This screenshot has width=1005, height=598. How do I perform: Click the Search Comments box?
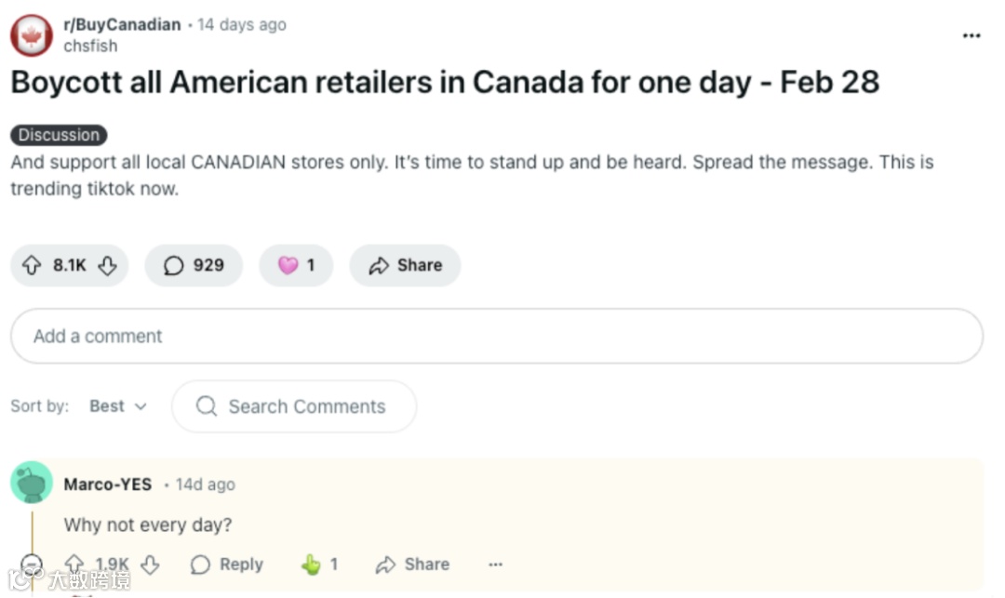click(x=294, y=406)
